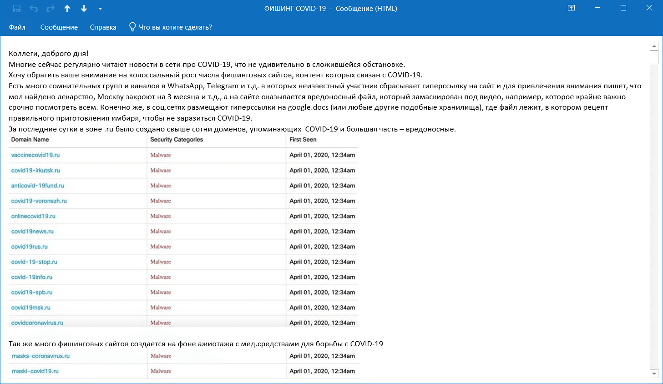This screenshot has width=663, height=384.
Task: Click the covid19rus.ru domain entry
Action: tap(30, 247)
